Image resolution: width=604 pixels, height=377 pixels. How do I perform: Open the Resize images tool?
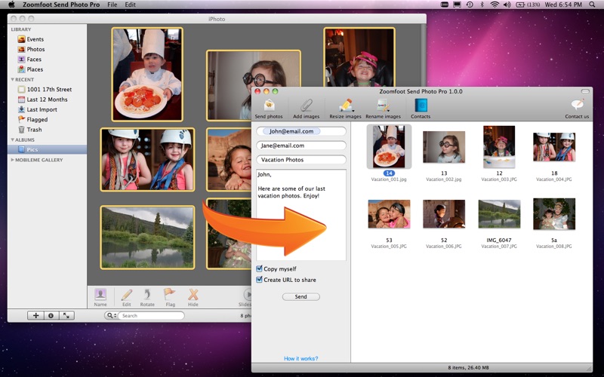tap(345, 109)
